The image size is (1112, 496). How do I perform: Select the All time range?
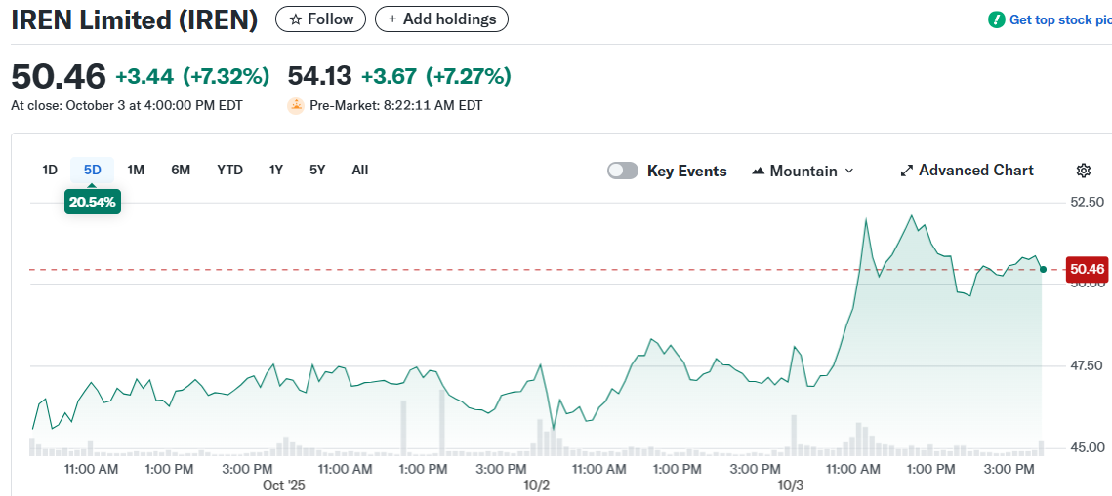(x=360, y=170)
